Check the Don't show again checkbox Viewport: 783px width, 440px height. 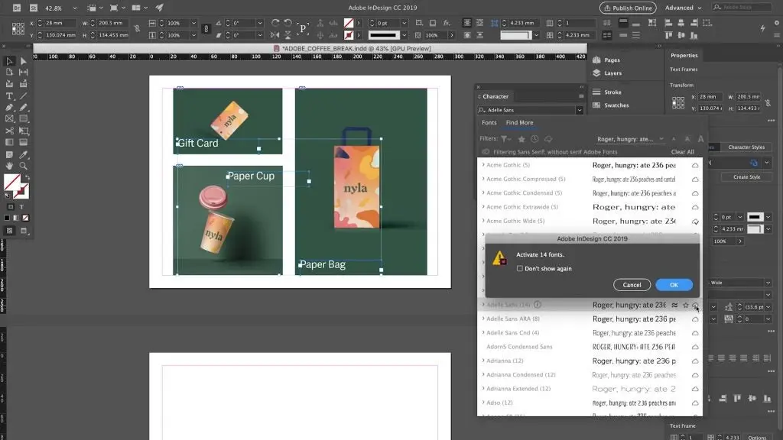[521, 267]
